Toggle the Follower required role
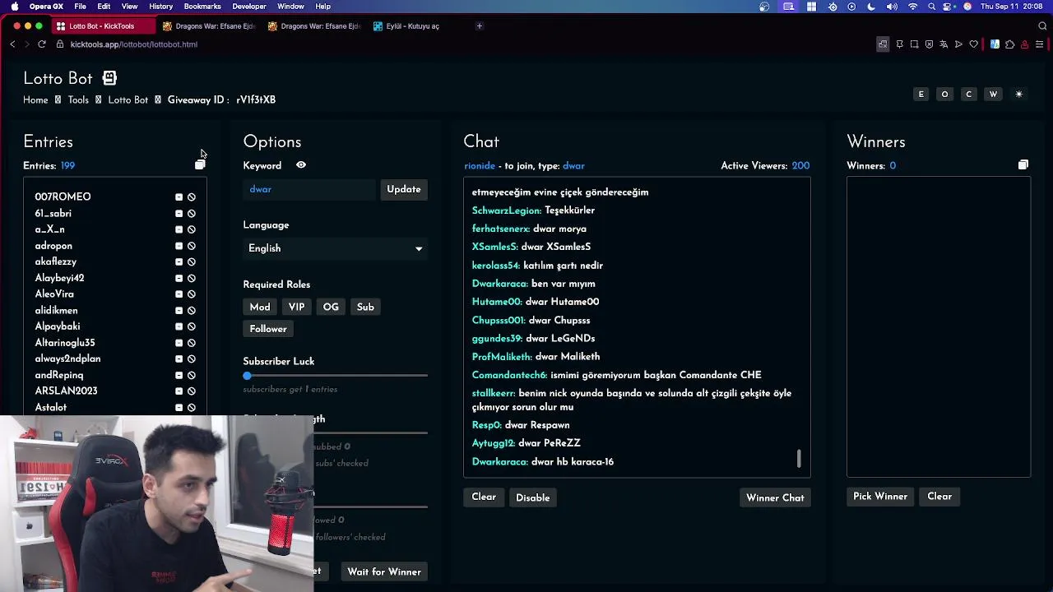1053x592 pixels. 268,329
